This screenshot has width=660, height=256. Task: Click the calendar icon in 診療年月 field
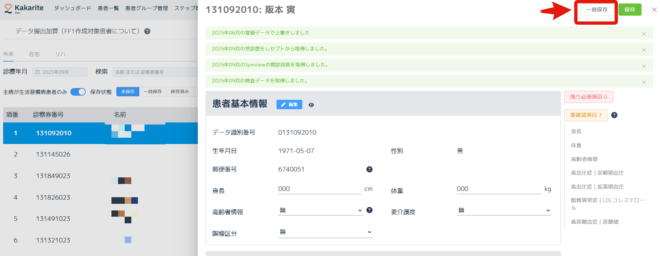38,72
